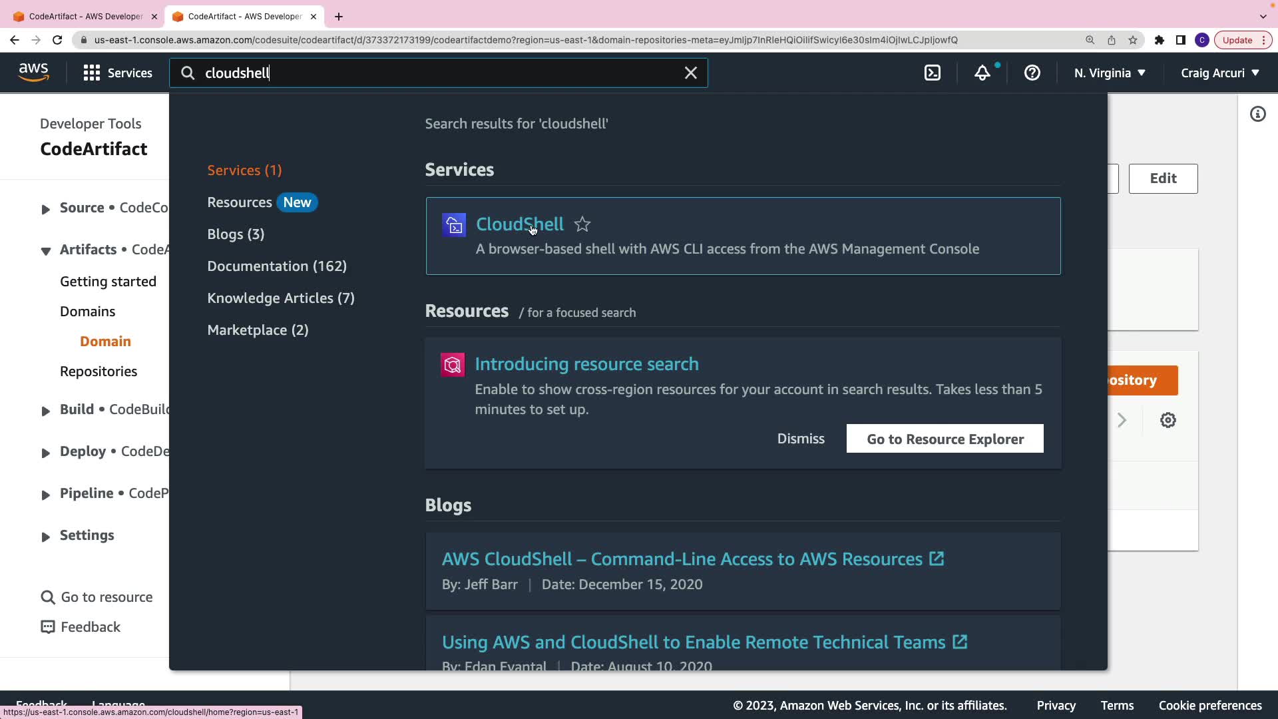Collapse the Artifacts CodeArtifact section
Viewport: 1278px width, 719px height.
tap(45, 251)
